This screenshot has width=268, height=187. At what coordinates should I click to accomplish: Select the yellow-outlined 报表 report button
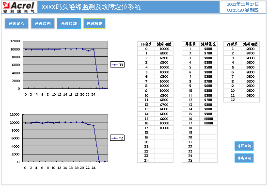(95, 23)
